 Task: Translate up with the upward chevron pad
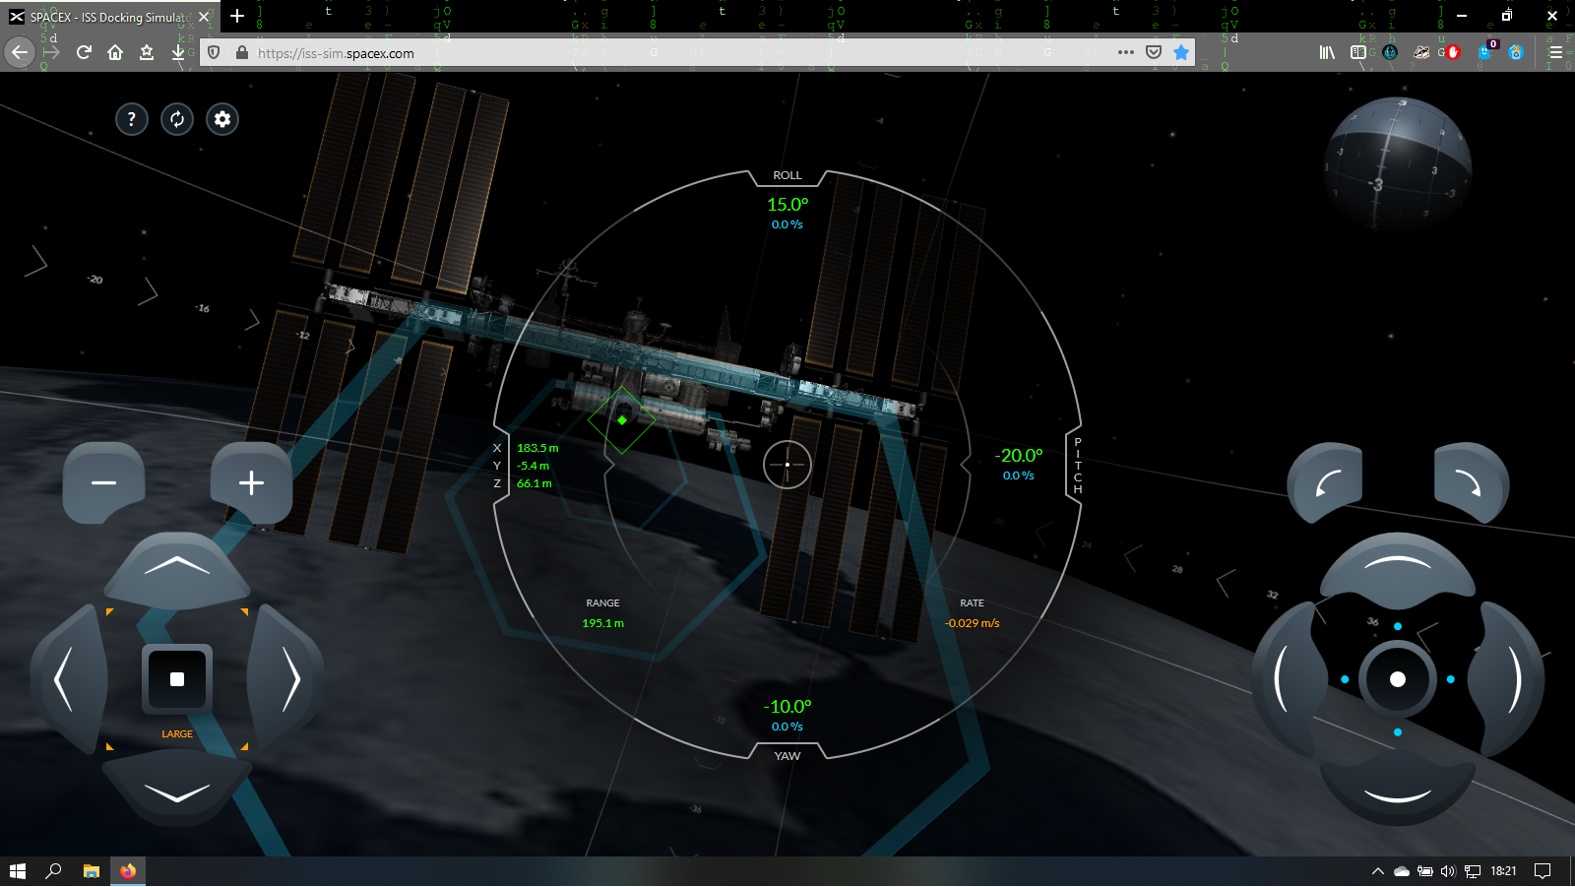[177, 569]
